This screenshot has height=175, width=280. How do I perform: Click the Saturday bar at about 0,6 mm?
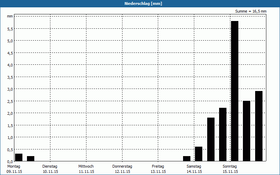click(x=198, y=154)
